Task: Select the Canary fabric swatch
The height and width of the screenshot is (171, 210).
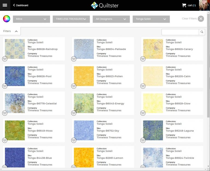Action: click(x=153, y=49)
